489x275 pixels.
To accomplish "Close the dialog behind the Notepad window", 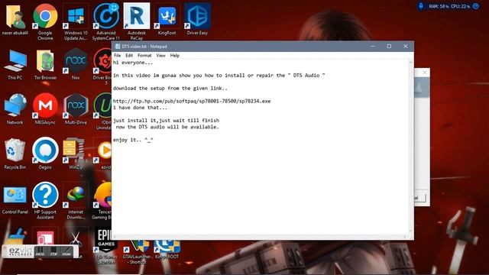I will 425,73.
